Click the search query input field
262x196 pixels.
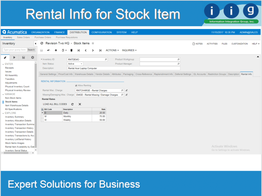(x=15, y=50)
